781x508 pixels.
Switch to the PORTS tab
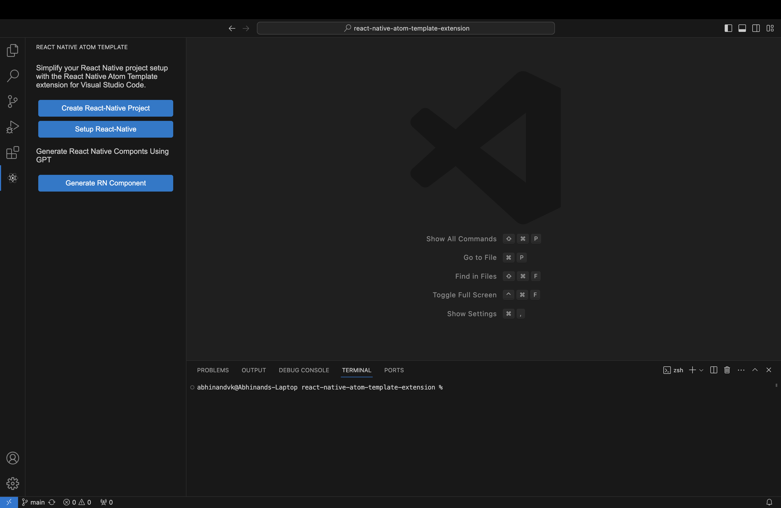394,370
